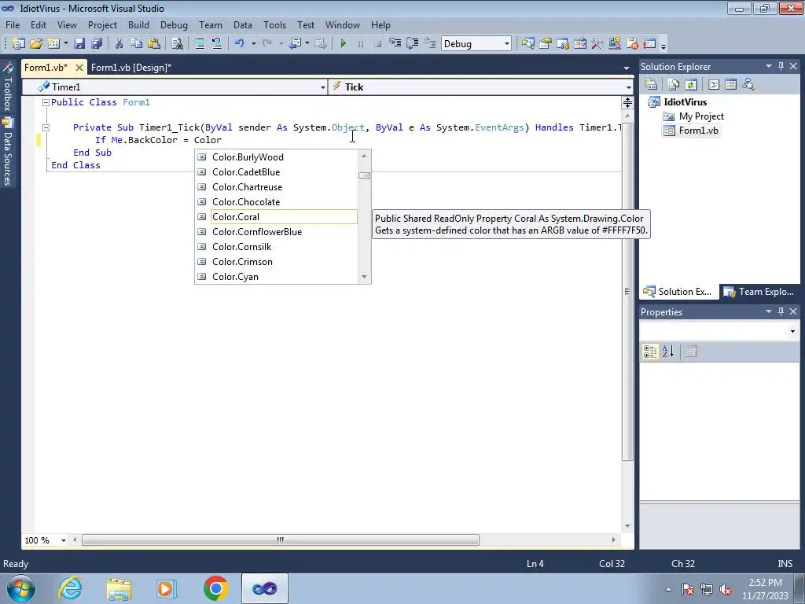Click IntelliSense list scroll down arrow
The width and height of the screenshot is (805, 604).
pos(365,277)
